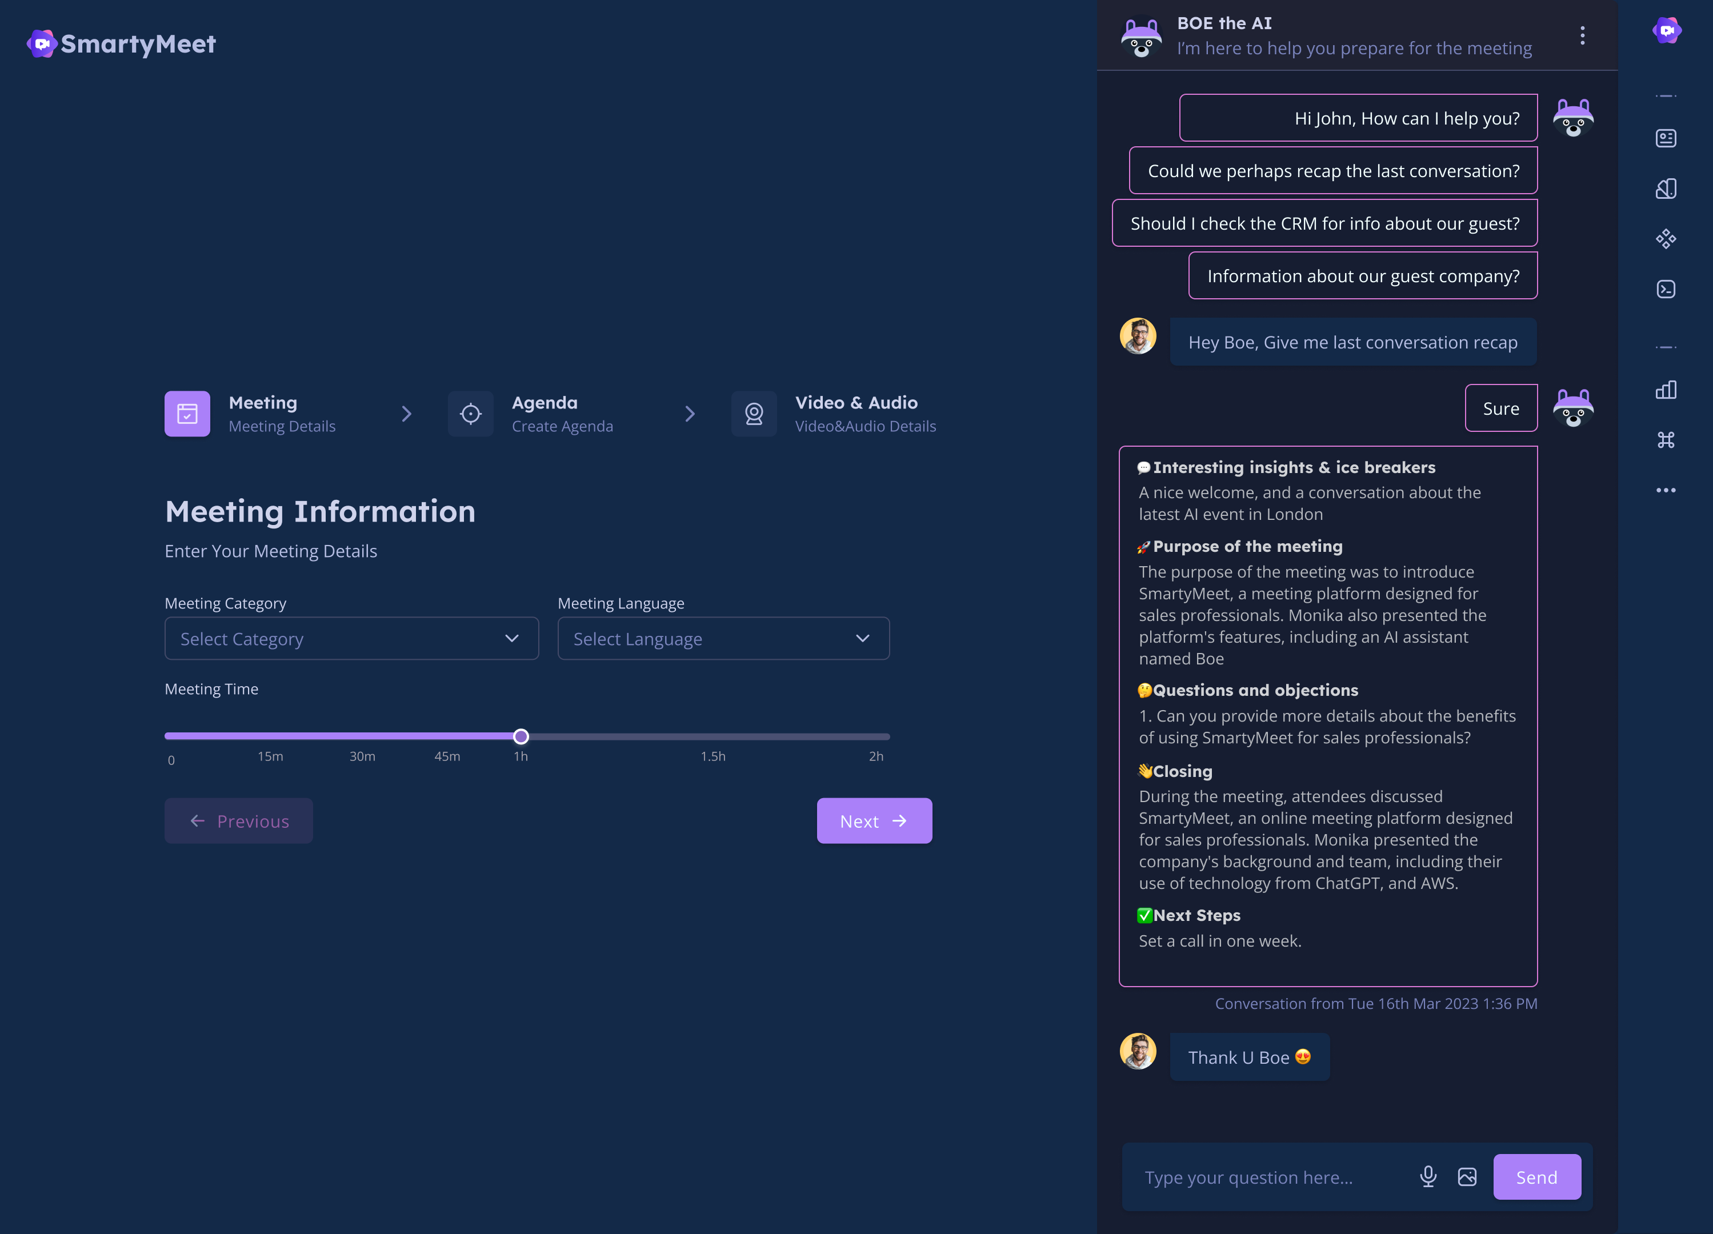Click chevron between Agenda and Video & Audio
The image size is (1713, 1234).
pyautogui.click(x=690, y=414)
